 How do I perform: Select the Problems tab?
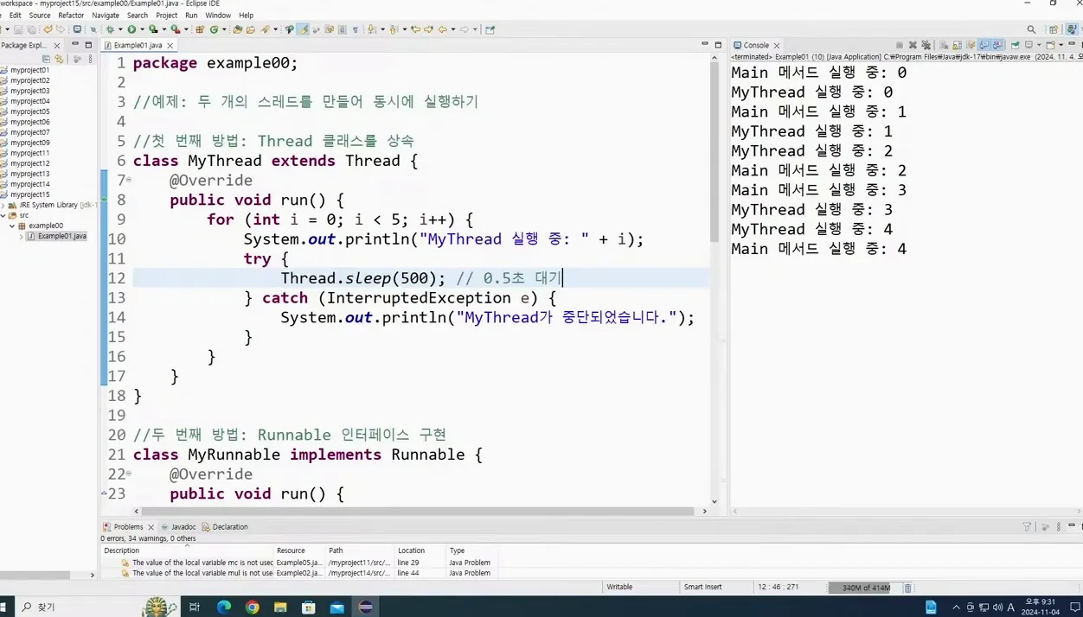[128, 526]
